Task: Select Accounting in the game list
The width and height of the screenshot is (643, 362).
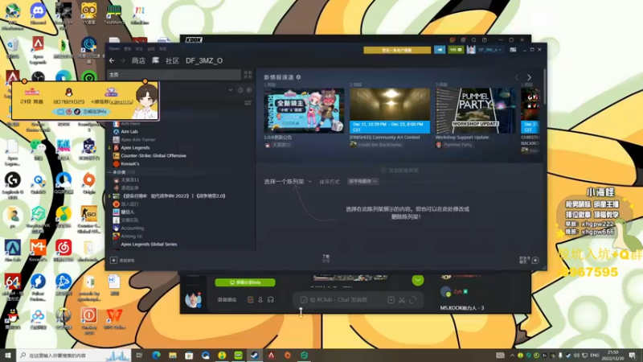Action: 132,228
